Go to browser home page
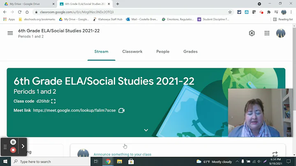The image size is (296, 166). pyautogui.click(x=27, y=12)
